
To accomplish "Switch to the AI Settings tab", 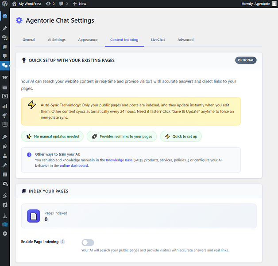I will (x=57, y=40).
